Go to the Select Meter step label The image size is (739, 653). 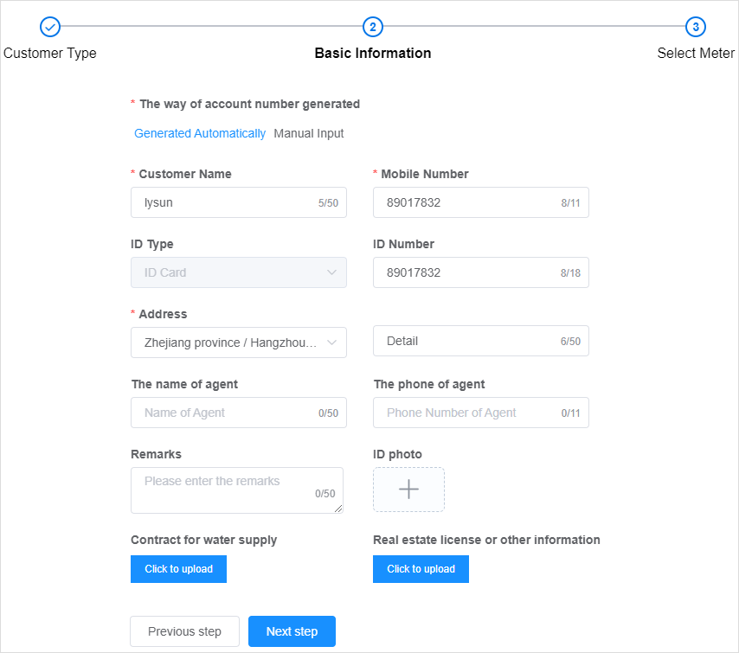[696, 54]
